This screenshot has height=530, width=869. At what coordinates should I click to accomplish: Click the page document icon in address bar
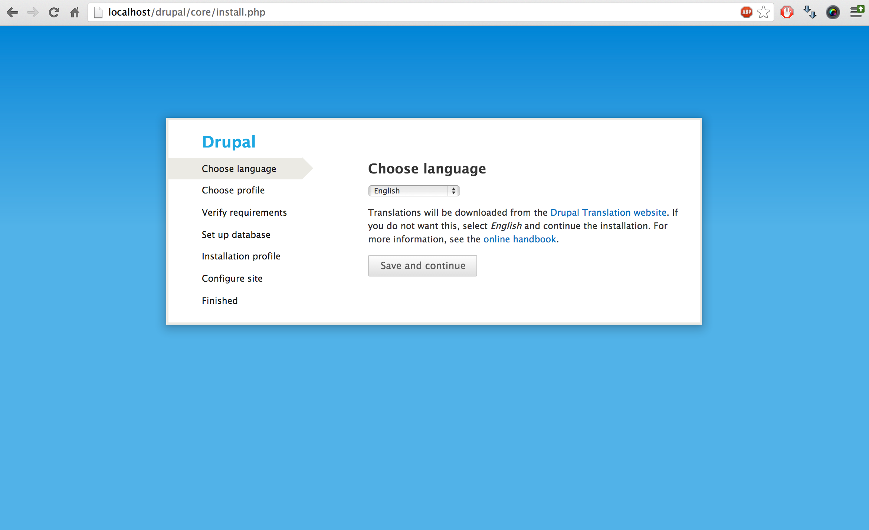(x=98, y=13)
